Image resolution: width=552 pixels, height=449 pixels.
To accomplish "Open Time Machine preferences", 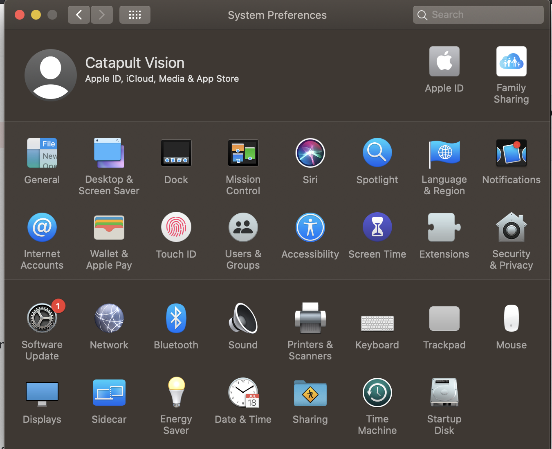I will pos(377,393).
